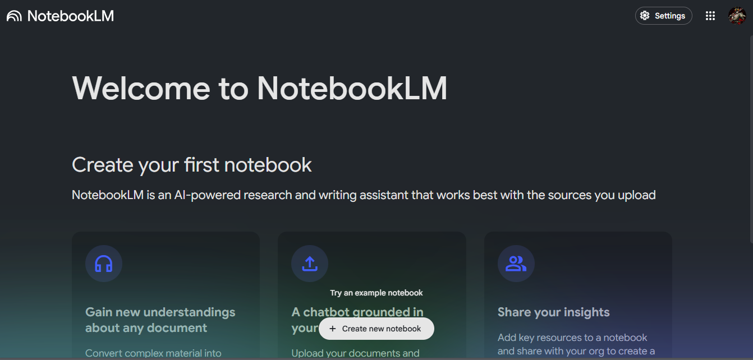Viewport: 753px width, 360px height.
Task: Click the "Welcome to NotebookLM" heading
Action: tap(260, 88)
